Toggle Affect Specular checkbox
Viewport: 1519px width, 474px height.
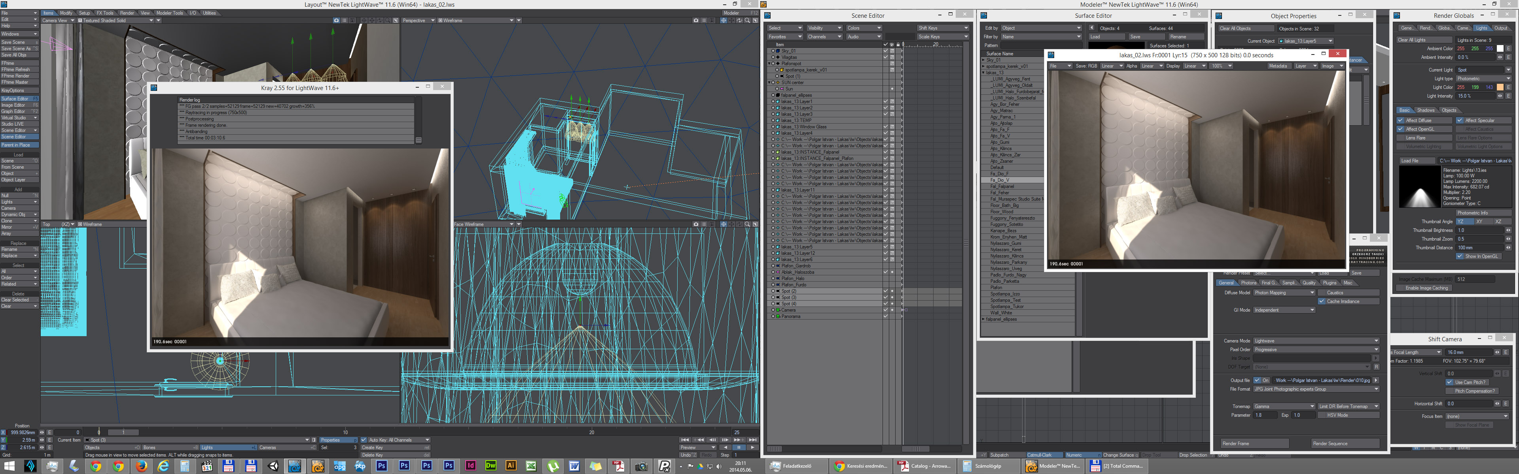point(1459,120)
